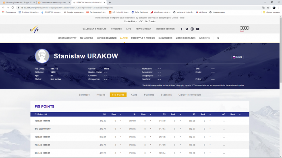Image resolution: width=282 pixels, height=158 pixels.
Task: Close the first forum tab
Action: (34, 2)
